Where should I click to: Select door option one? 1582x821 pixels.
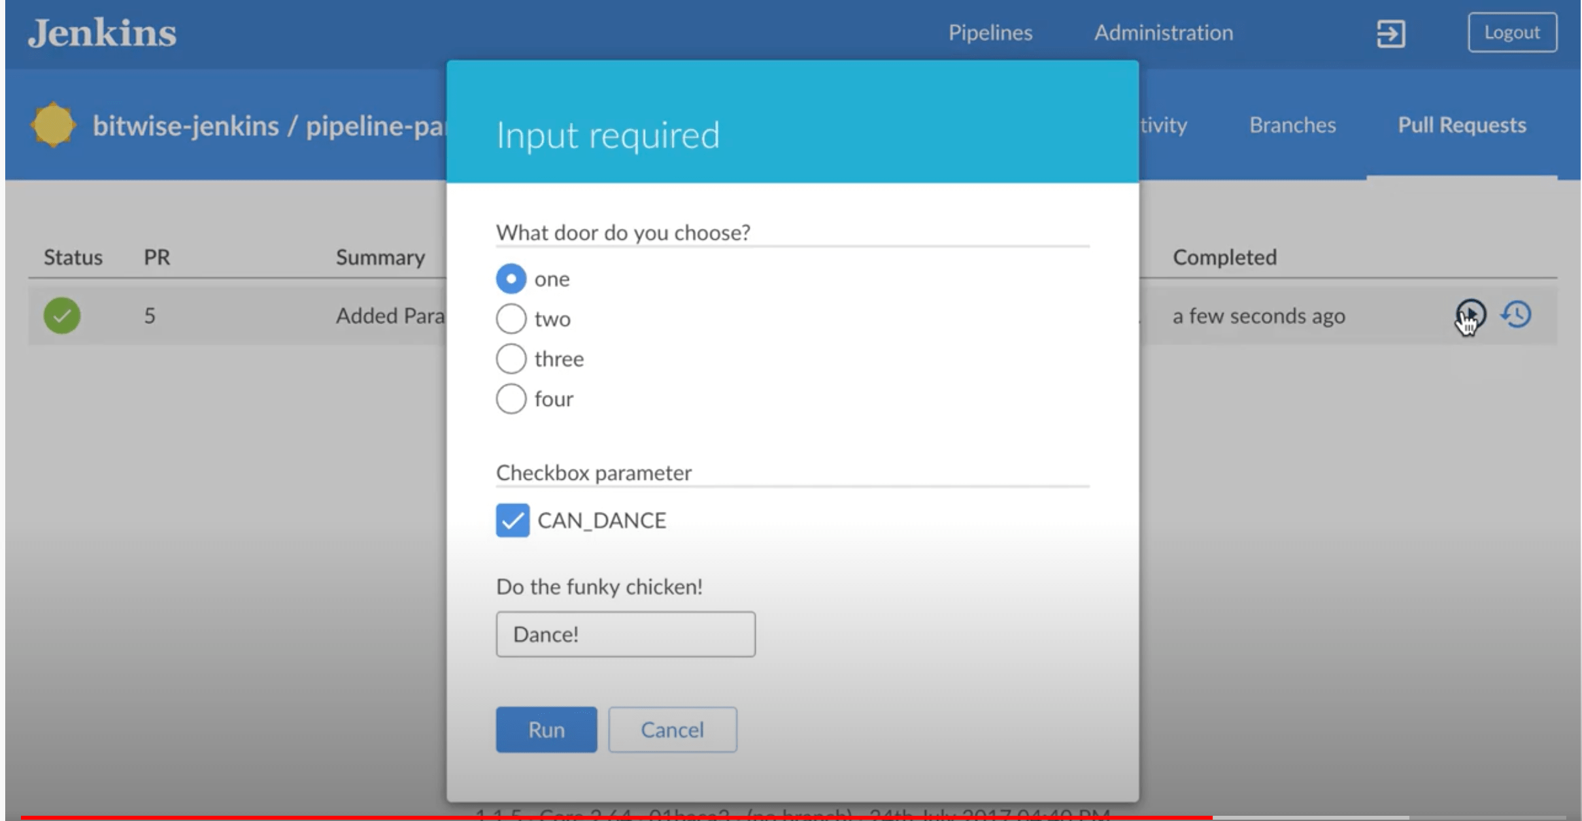pyautogui.click(x=511, y=279)
